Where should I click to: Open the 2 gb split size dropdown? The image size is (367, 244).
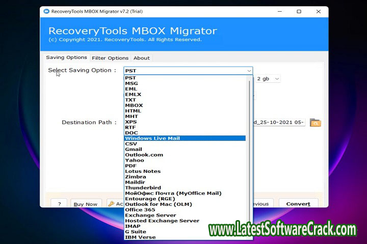(269, 79)
